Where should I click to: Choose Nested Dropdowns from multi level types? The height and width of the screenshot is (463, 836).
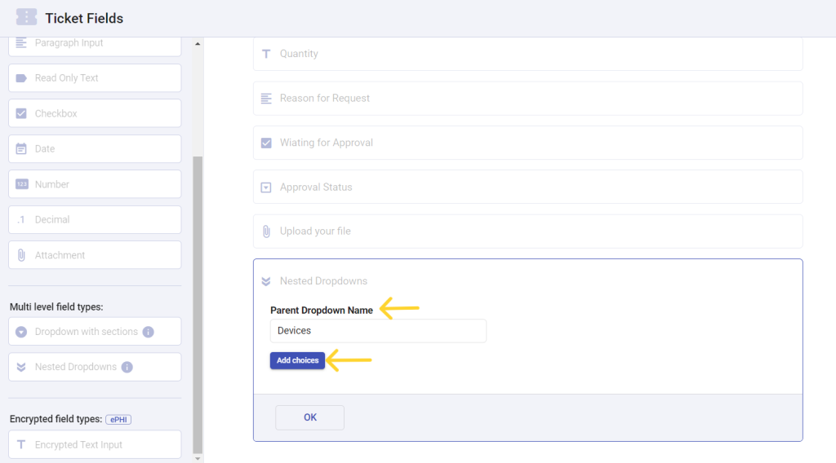pyautogui.click(x=95, y=367)
